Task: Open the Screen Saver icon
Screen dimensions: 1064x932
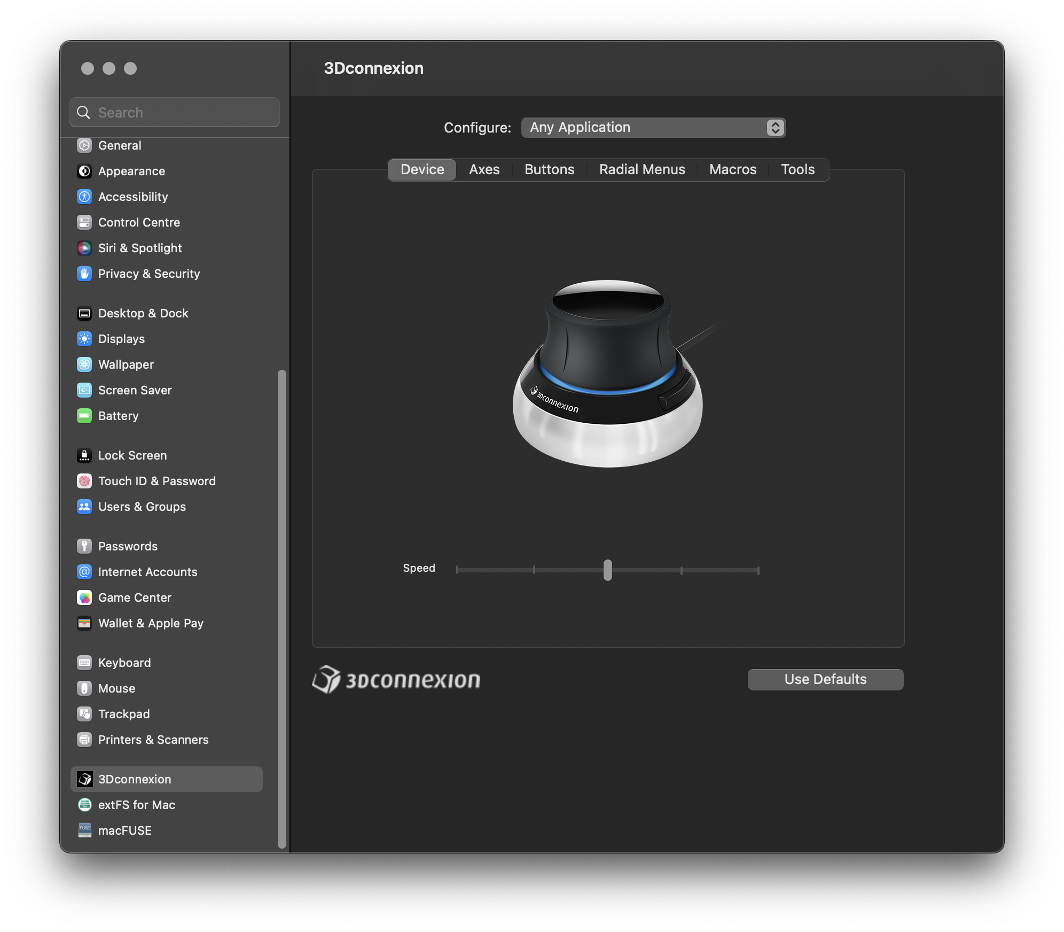Action: pos(84,390)
